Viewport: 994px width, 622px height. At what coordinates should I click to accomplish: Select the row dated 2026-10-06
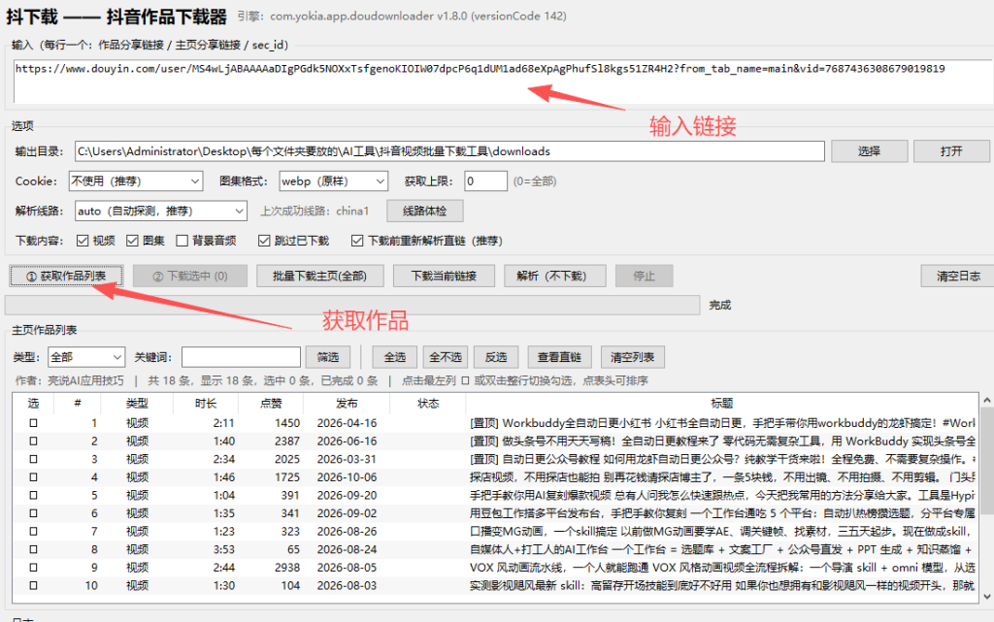click(494, 477)
